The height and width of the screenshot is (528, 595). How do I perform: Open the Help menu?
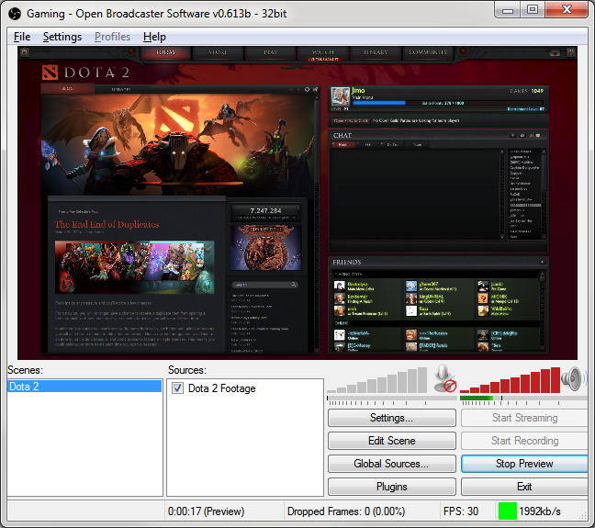[x=154, y=37]
